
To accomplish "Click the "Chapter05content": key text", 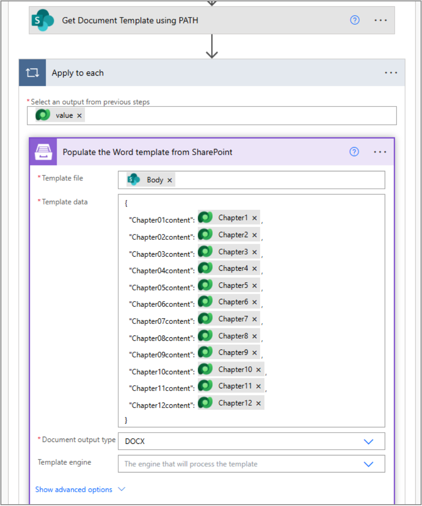I will point(162,288).
